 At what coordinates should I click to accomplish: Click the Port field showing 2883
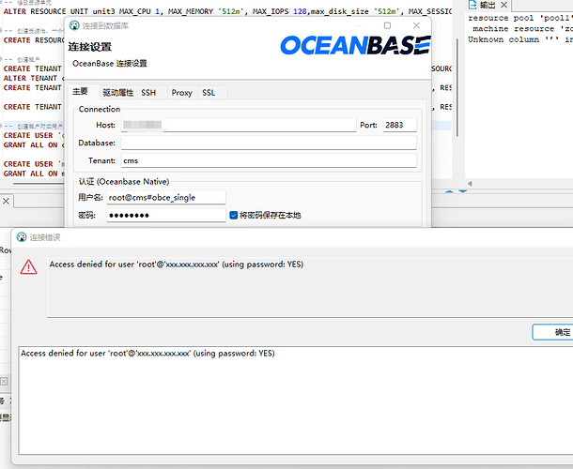(399, 125)
